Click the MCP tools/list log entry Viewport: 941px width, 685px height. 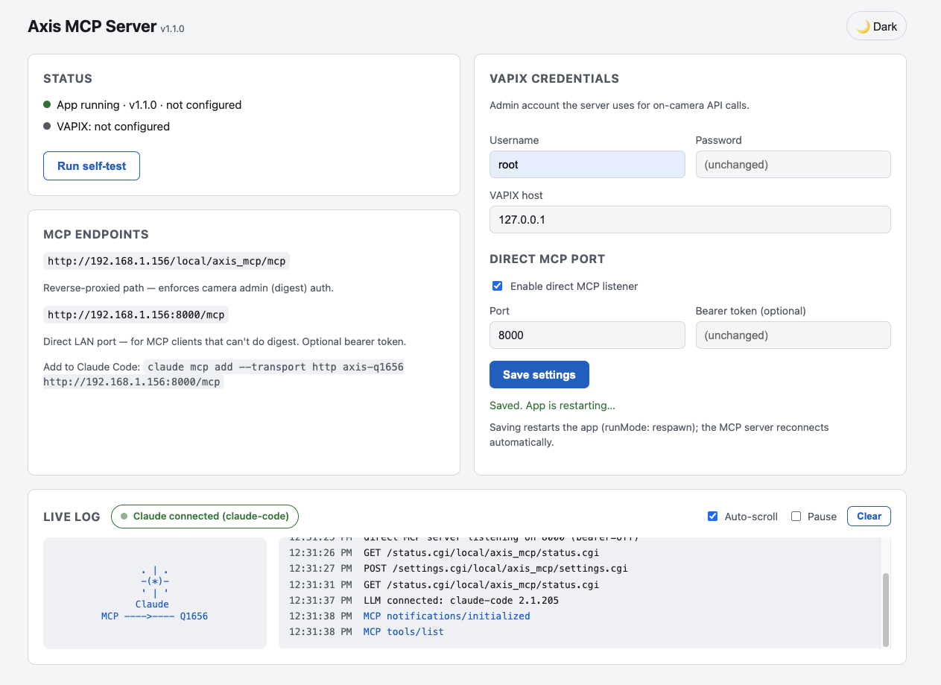403,632
